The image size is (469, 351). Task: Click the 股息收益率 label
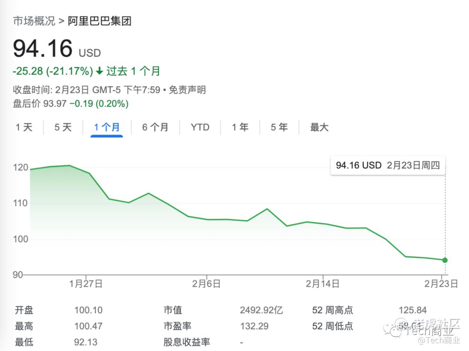pos(187,342)
